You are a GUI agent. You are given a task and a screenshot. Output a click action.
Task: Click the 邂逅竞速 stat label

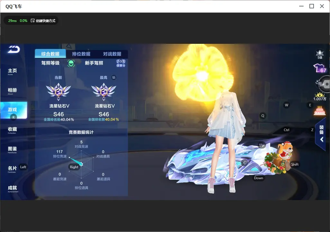tap(60, 179)
